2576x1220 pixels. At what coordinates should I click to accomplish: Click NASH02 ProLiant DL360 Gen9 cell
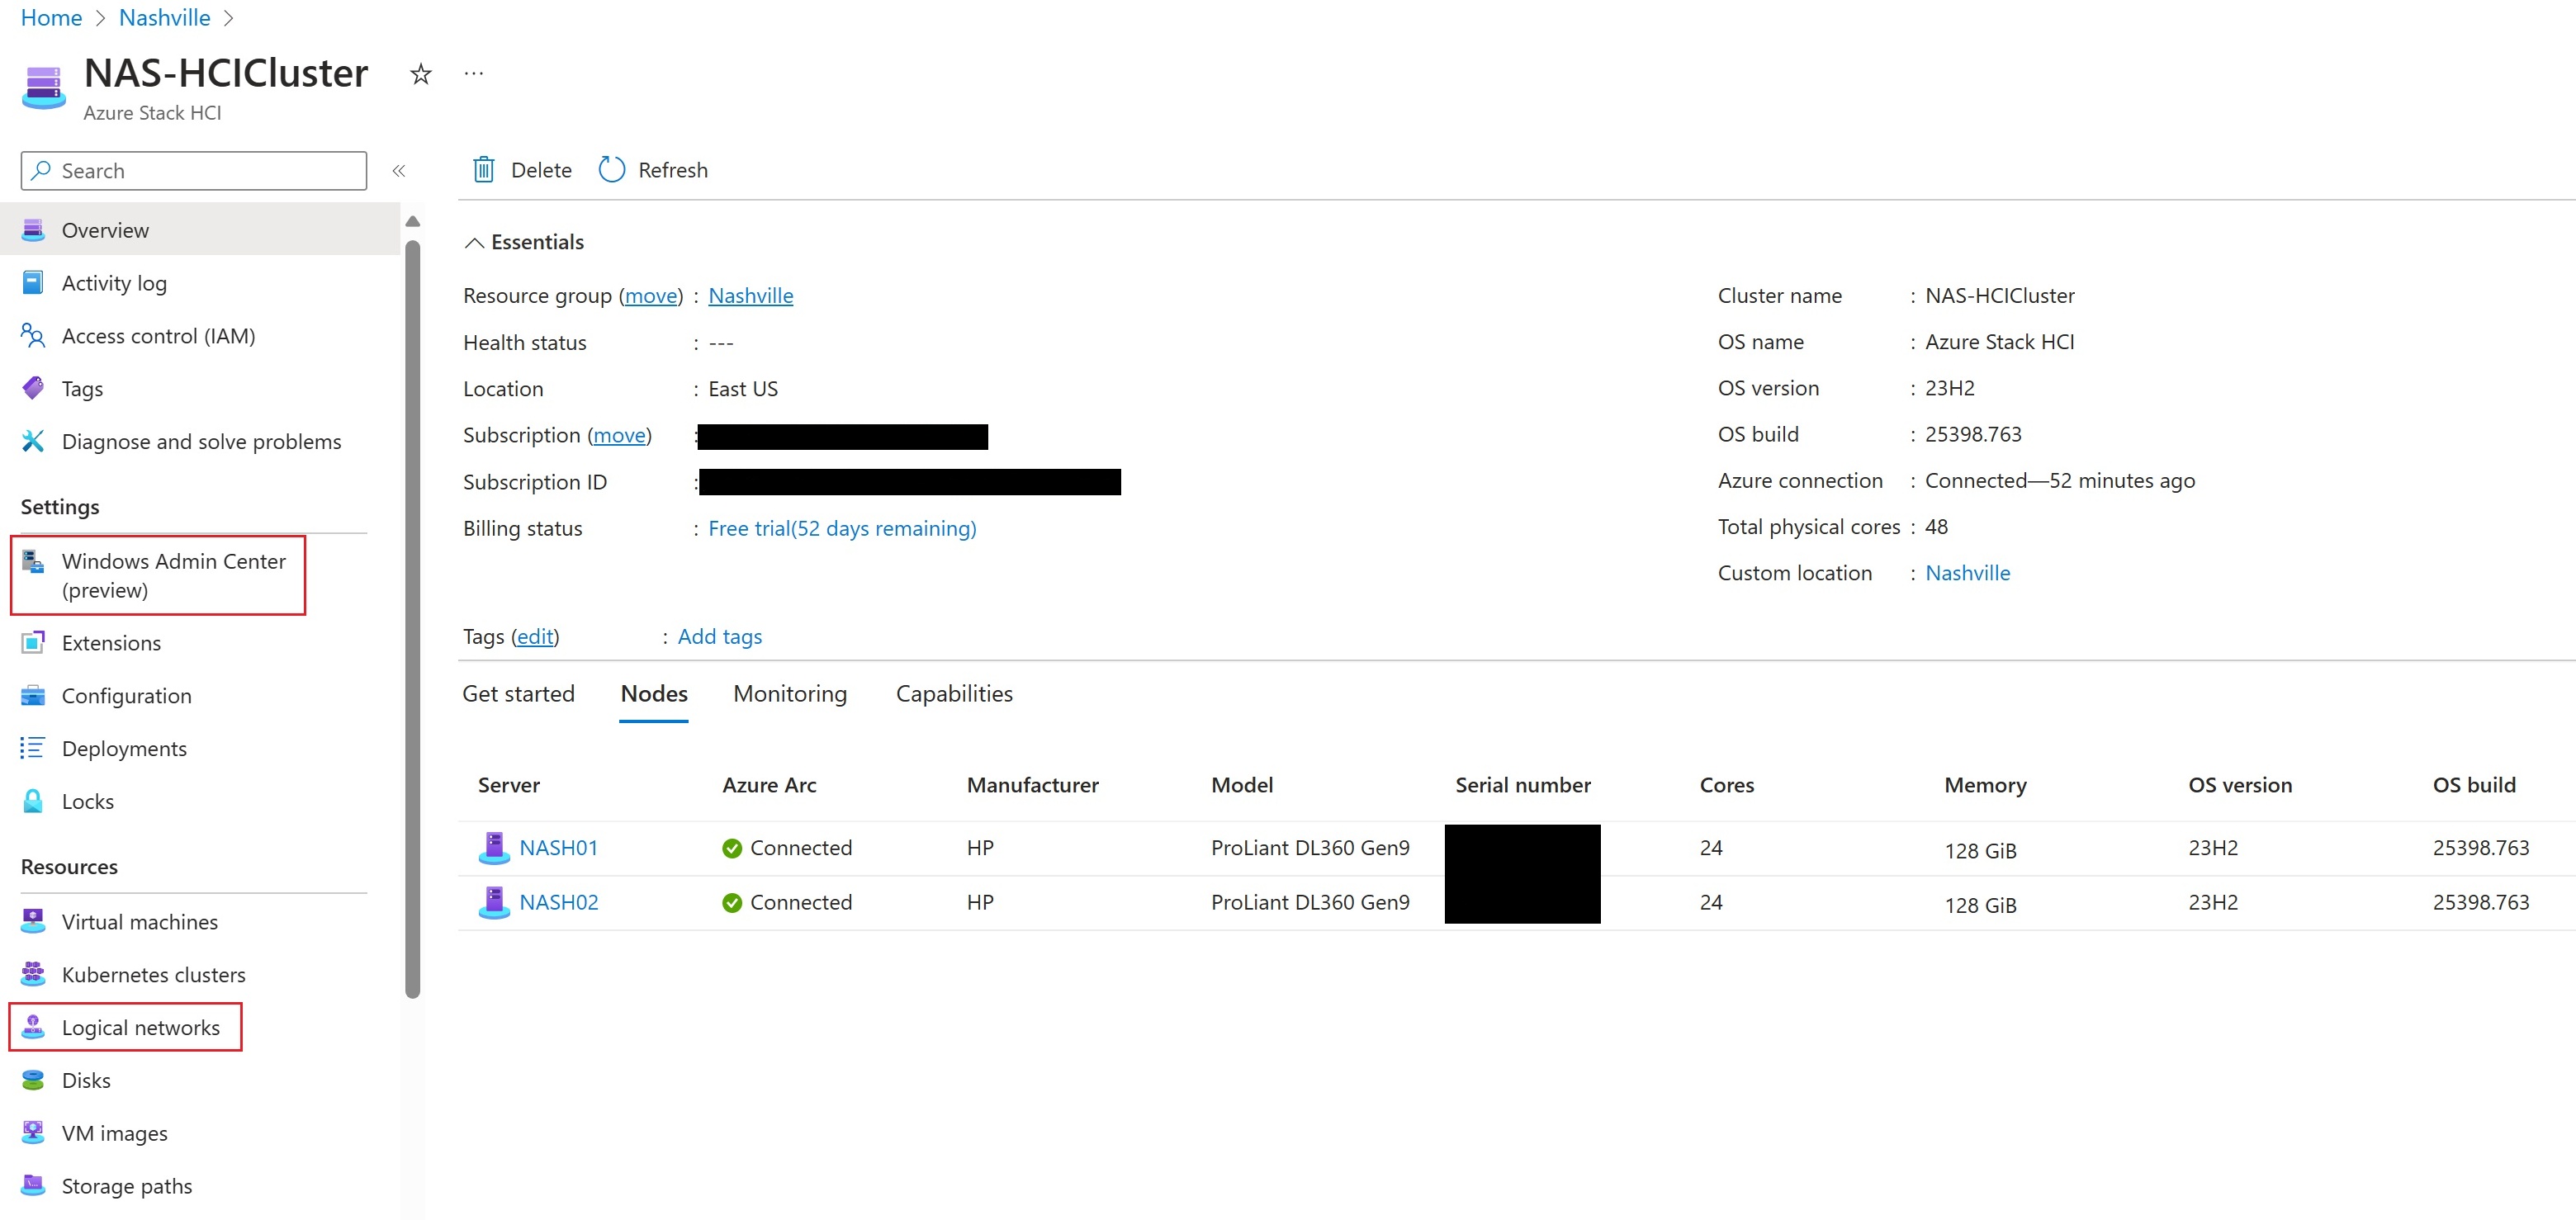coord(1310,902)
